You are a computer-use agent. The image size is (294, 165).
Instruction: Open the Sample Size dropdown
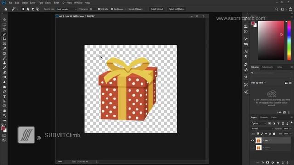coord(67,9)
